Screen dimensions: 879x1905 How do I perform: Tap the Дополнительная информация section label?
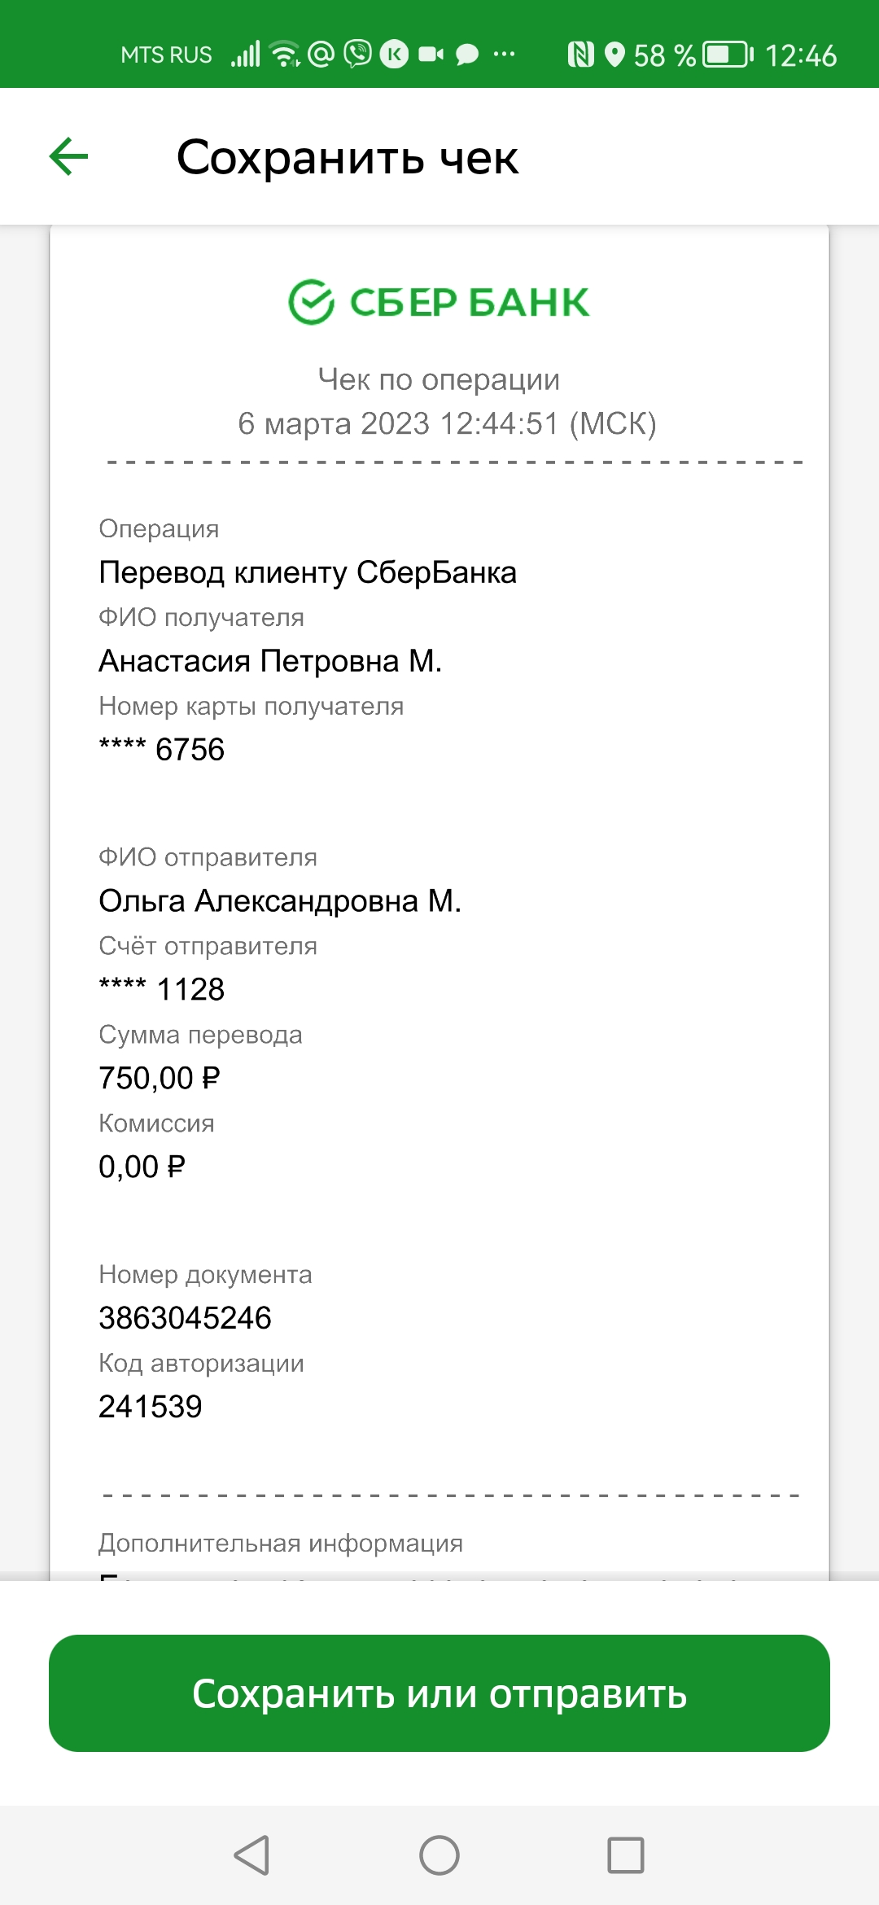281,1543
